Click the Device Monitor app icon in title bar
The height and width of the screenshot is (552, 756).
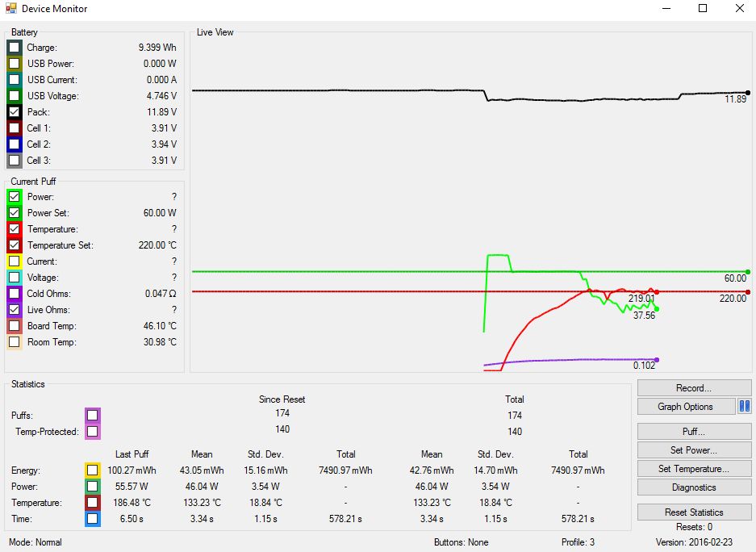pyautogui.click(x=11, y=9)
